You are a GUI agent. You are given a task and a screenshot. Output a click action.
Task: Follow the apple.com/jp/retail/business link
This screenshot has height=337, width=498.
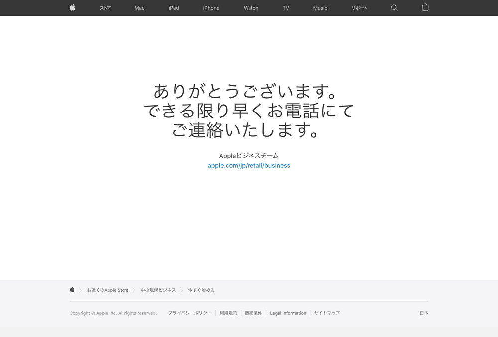249,166
